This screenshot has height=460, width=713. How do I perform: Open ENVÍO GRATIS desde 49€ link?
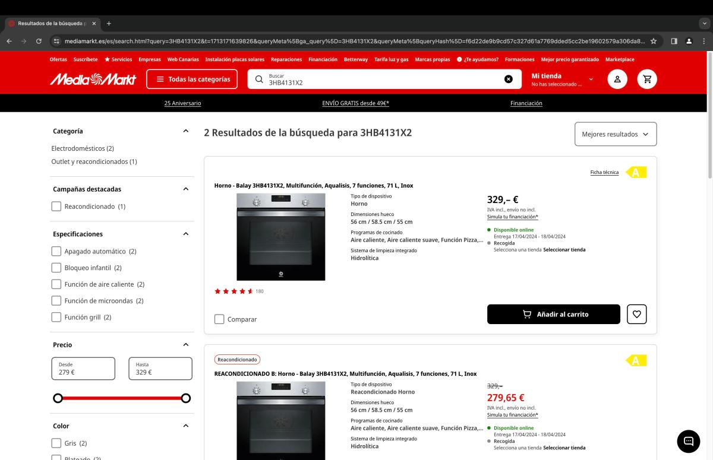[356, 103]
